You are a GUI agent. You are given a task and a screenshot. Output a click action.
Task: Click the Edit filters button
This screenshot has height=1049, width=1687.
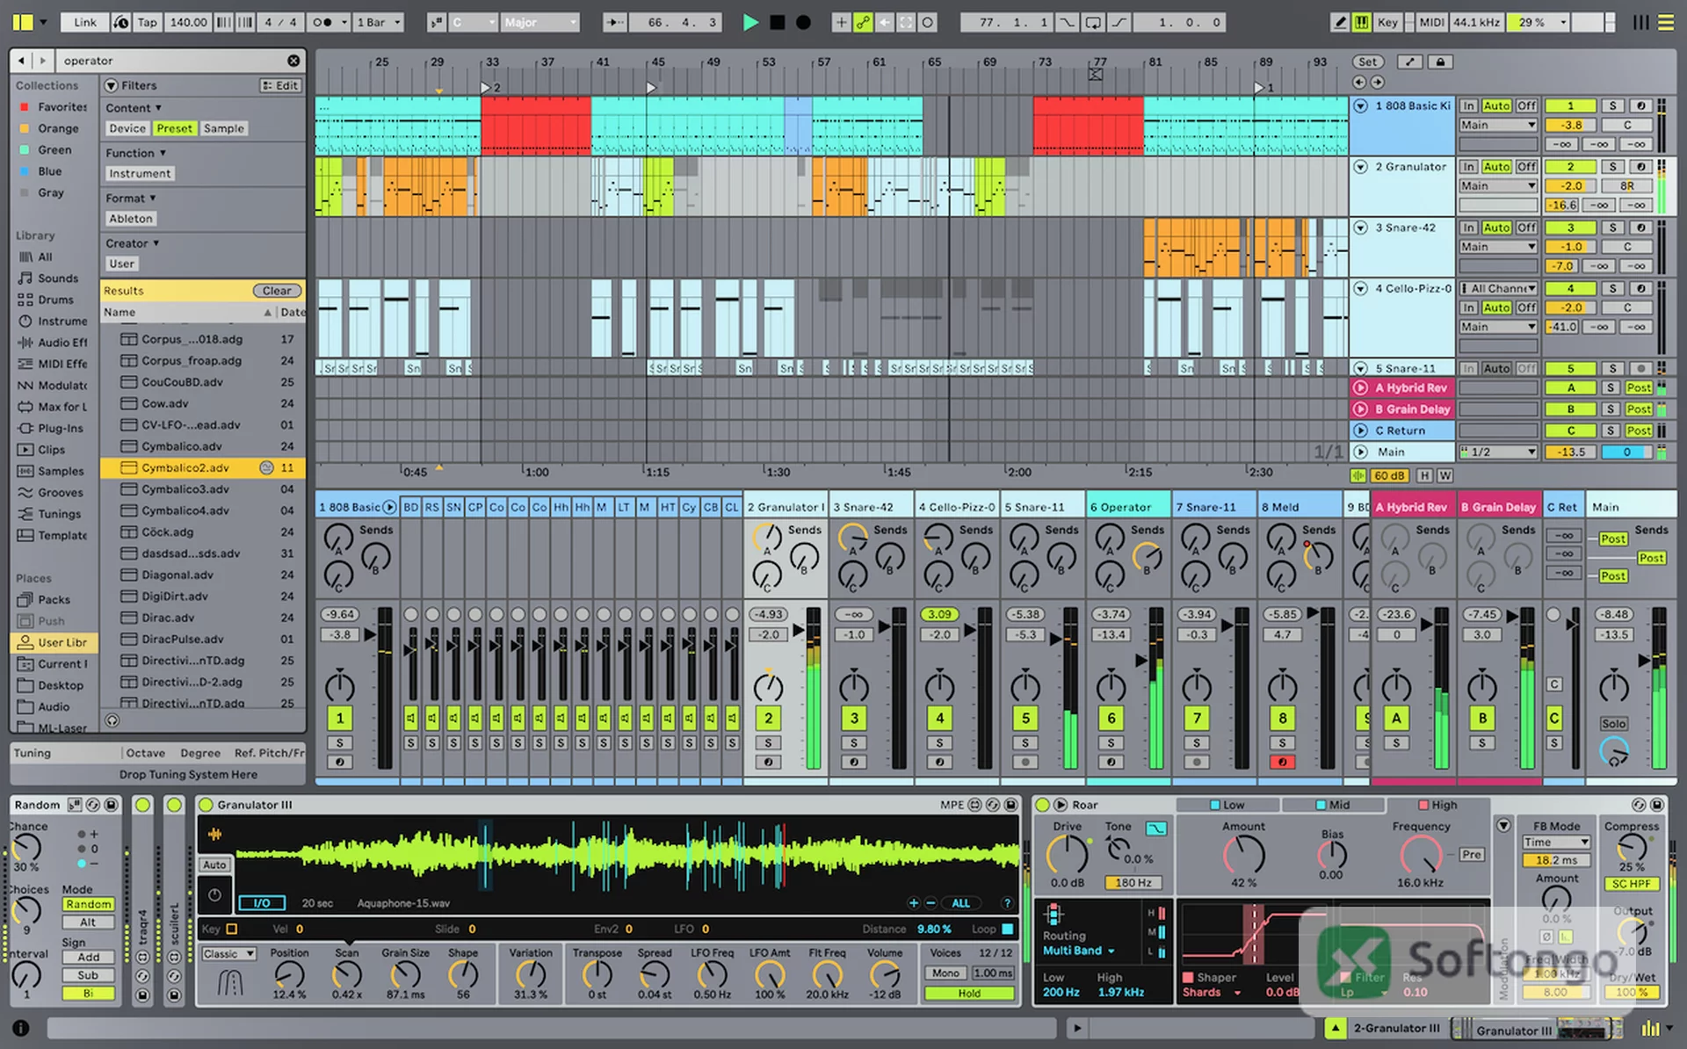[280, 85]
